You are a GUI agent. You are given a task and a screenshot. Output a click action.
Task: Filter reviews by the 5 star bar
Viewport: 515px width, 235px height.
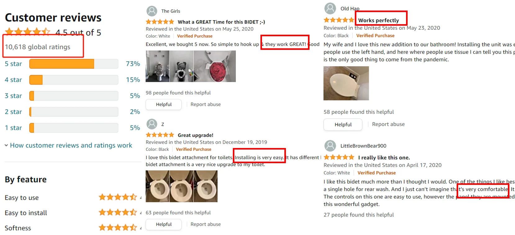click(x=74, y=64)
